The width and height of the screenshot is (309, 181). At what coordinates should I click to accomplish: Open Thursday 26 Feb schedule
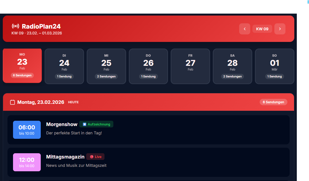tap(148, 66)
